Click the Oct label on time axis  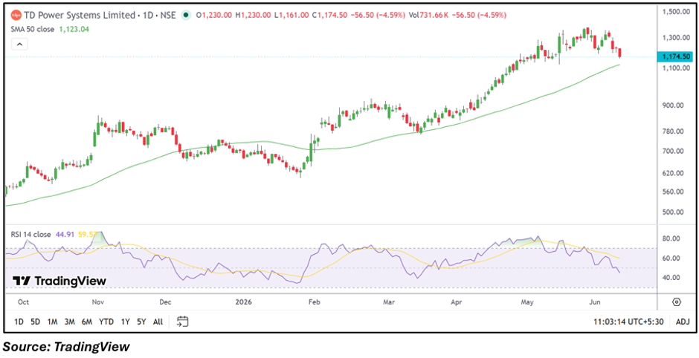coord(24,302)
